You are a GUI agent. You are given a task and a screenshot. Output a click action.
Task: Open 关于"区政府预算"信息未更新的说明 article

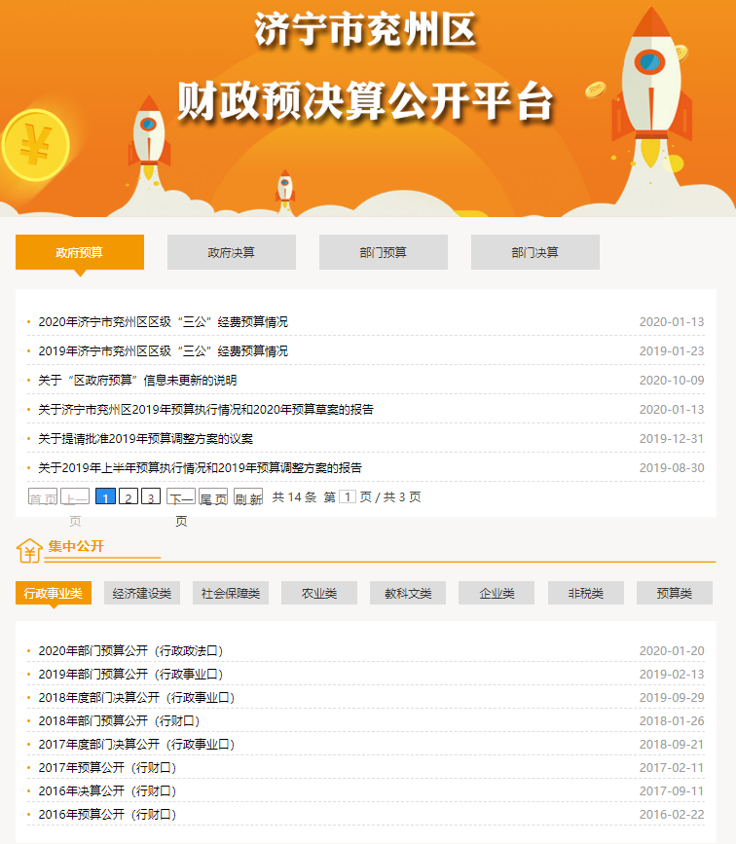point(137,381)
